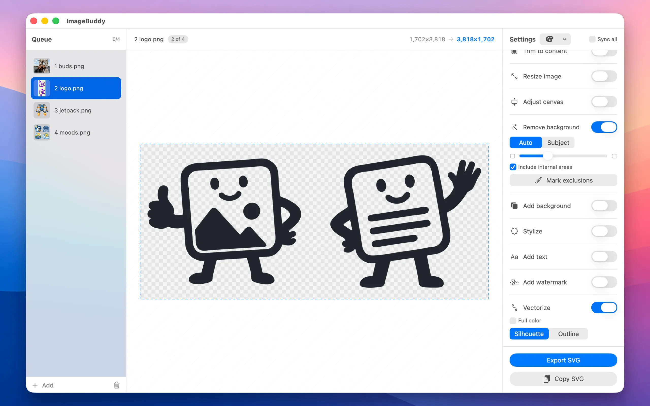Click the Settings heading

(x=523, y=39)
